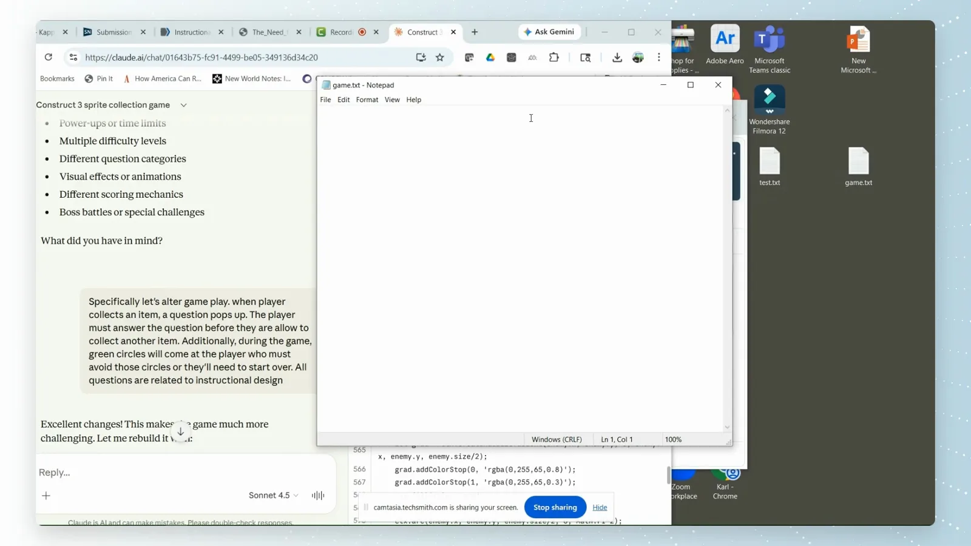Open Wondershare Filmora 12 desktop icon
Viewport: 971px width, 546px height.
pos(770,110)
